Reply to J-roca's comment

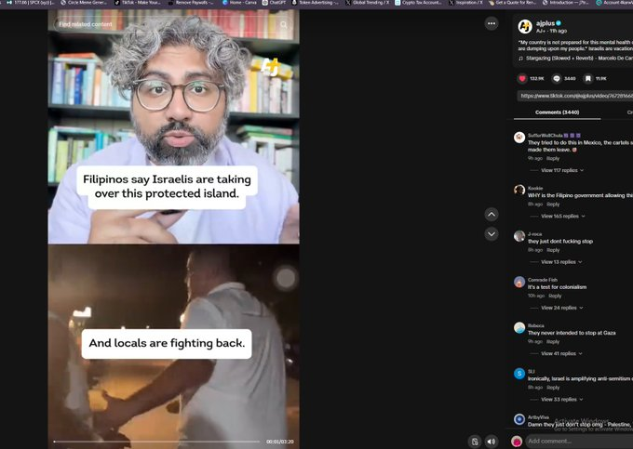[x=553, y=250]
